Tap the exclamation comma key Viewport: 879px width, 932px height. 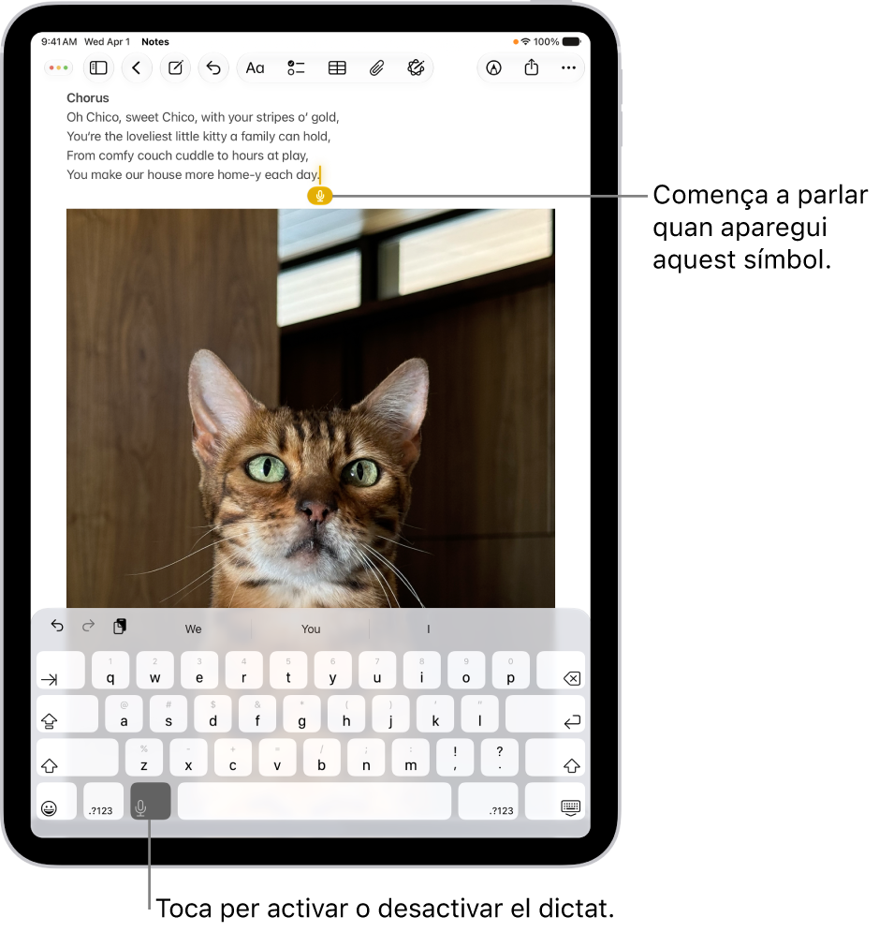455,758
